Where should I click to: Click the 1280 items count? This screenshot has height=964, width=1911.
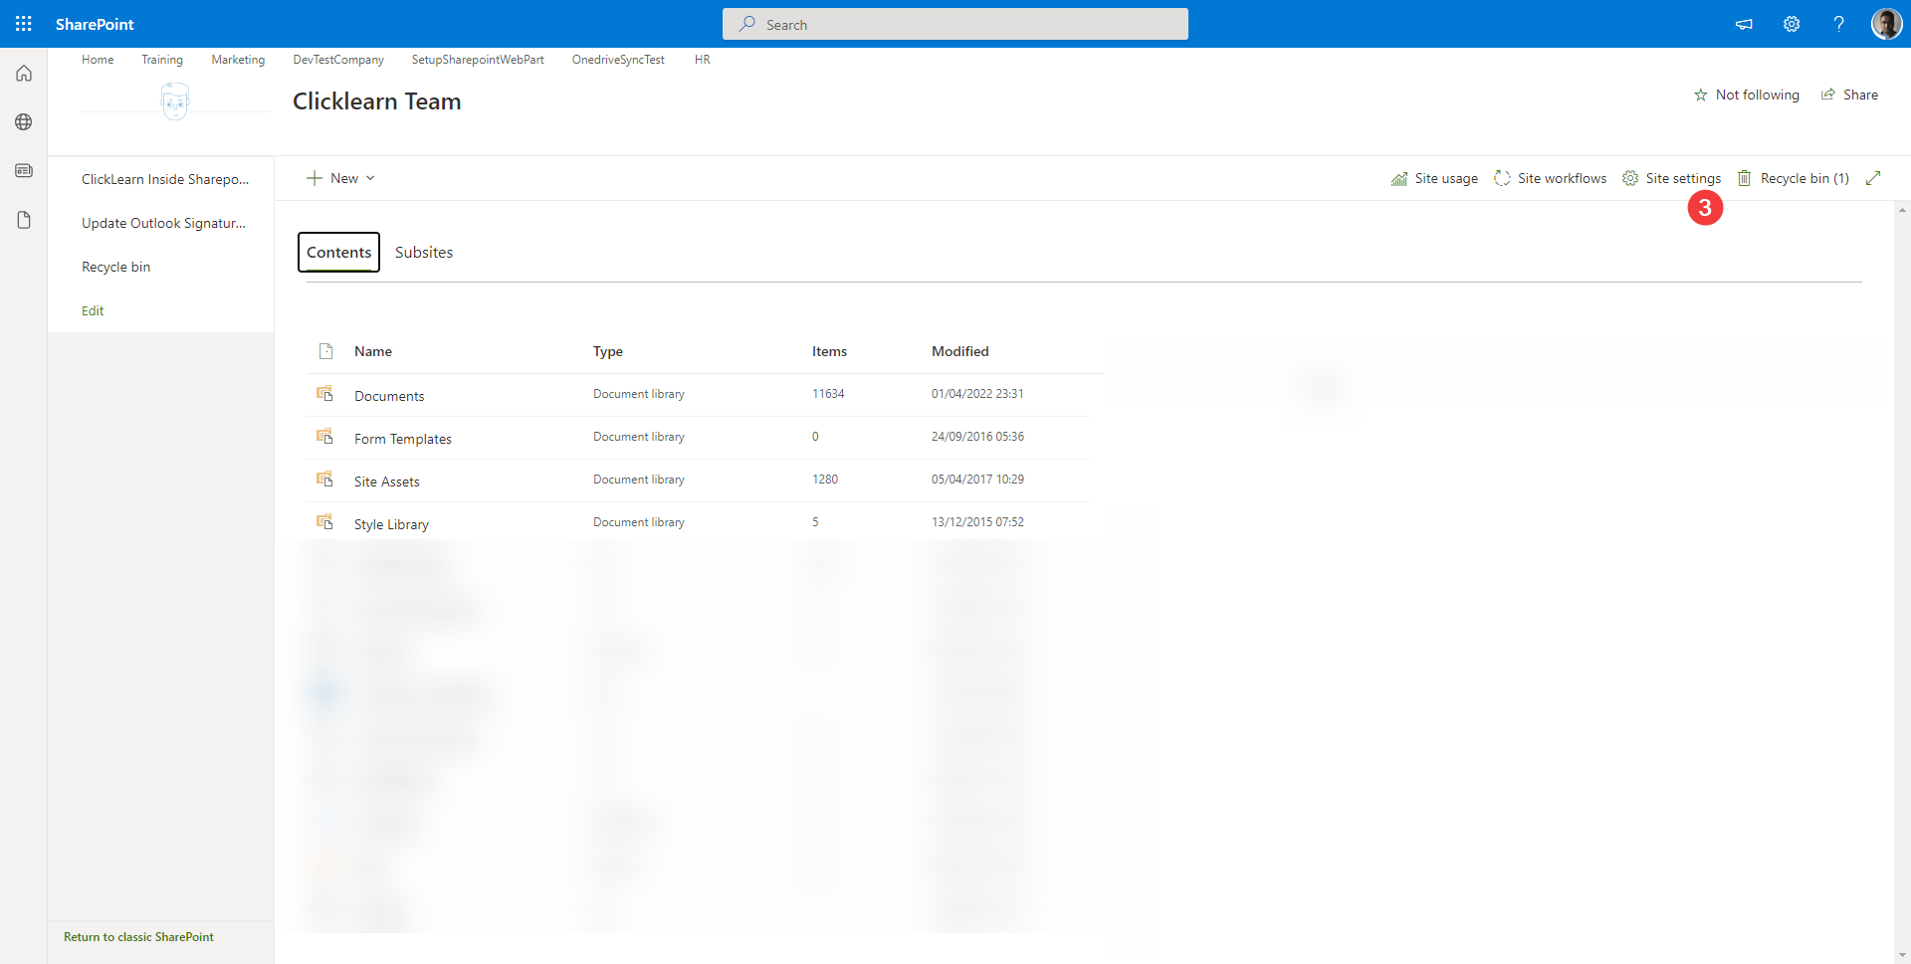825,480
